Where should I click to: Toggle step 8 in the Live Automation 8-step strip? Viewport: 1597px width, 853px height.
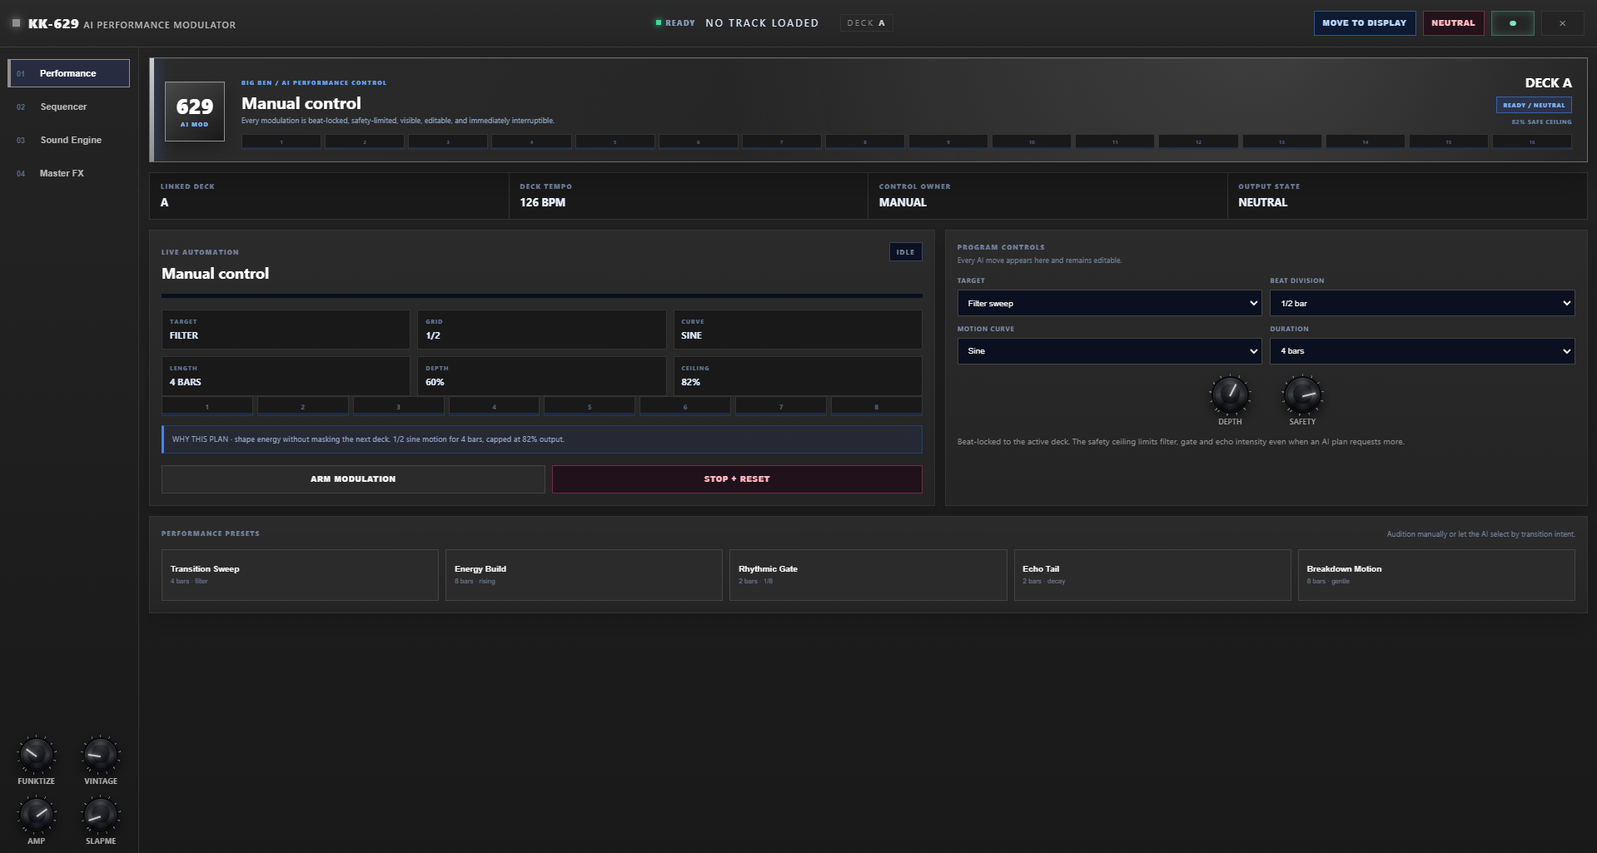click(x=877, y=406)
